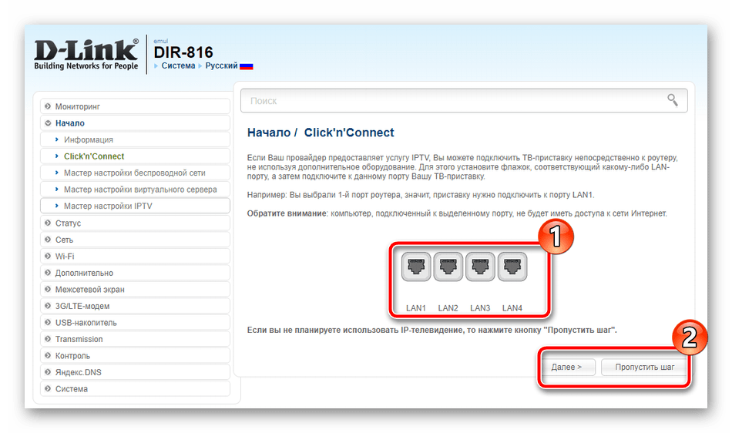This screenshot has width=732, height=433.
Task: Select the LAN2 port icon
Action: tap(448, 267)
